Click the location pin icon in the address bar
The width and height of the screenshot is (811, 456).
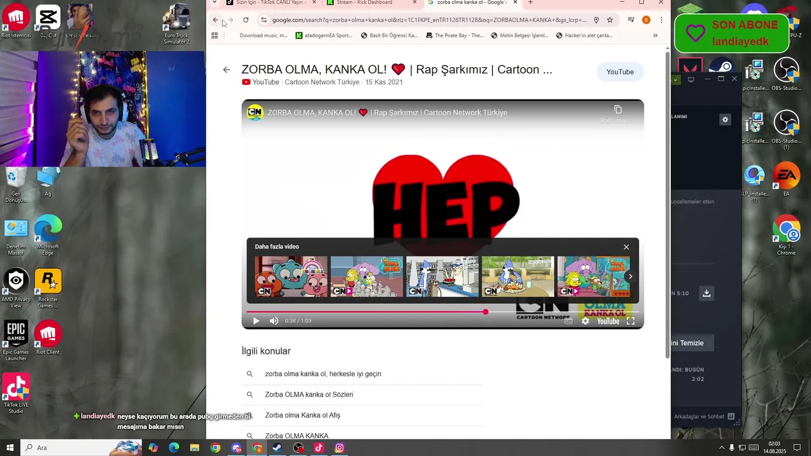tap(596, 20)
